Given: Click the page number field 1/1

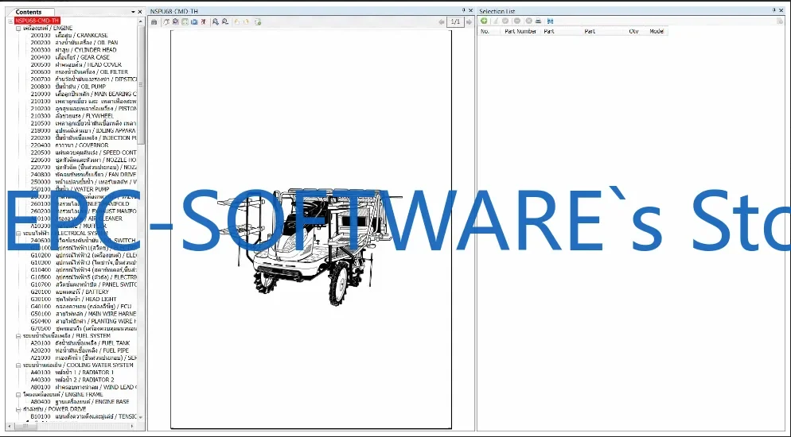Looking at the screenshot, I should [x=455, y=21].
